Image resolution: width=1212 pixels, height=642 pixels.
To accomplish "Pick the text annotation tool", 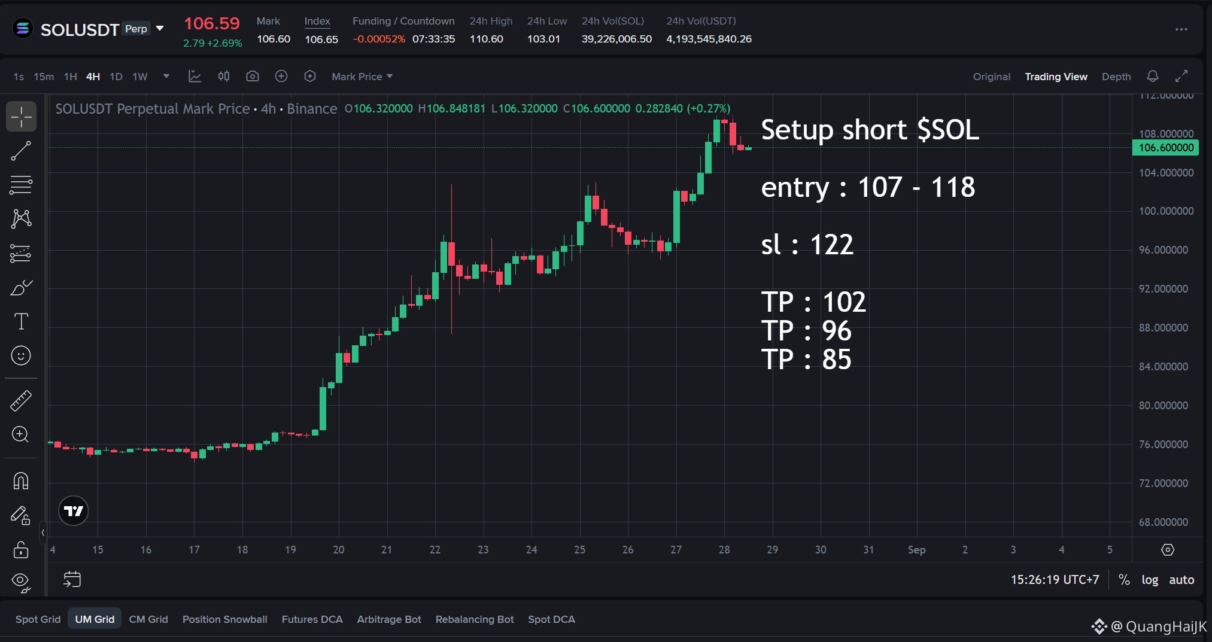I will [21, 322].
